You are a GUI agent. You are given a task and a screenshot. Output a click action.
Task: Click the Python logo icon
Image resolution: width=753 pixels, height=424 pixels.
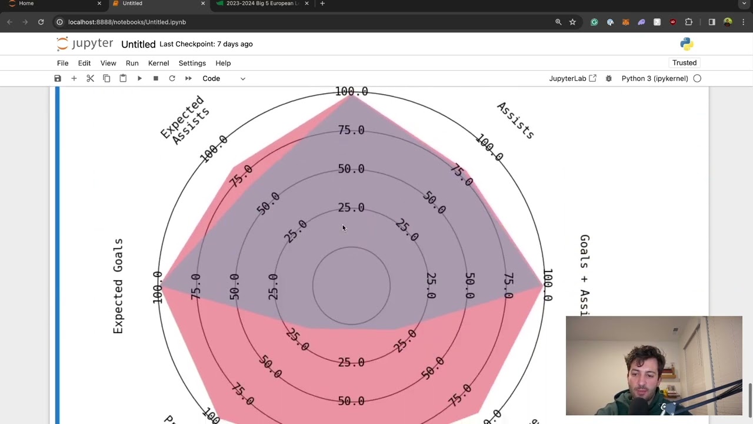click(x=687, y=44)
